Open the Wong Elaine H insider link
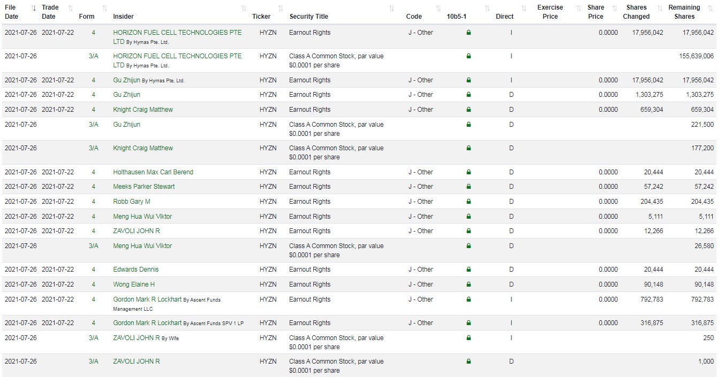The image size is (725, 377). tap(134, 284)
